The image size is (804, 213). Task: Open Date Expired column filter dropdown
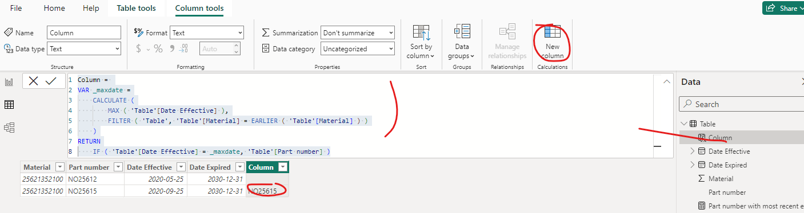pos(239,167)
